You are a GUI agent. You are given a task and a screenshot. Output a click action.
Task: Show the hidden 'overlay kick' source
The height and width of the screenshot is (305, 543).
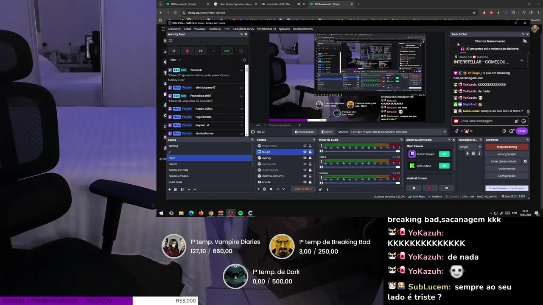(x=305, y=164)
